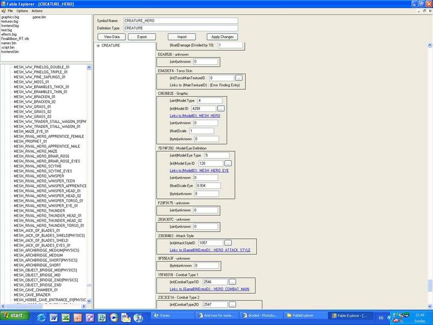Click browse button for TorsoMainTextureID

[x=239, y=78]
